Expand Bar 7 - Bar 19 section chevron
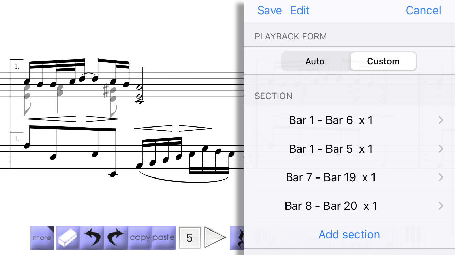Viewport: 455px width, 255px height. click(x=441, y=177)
